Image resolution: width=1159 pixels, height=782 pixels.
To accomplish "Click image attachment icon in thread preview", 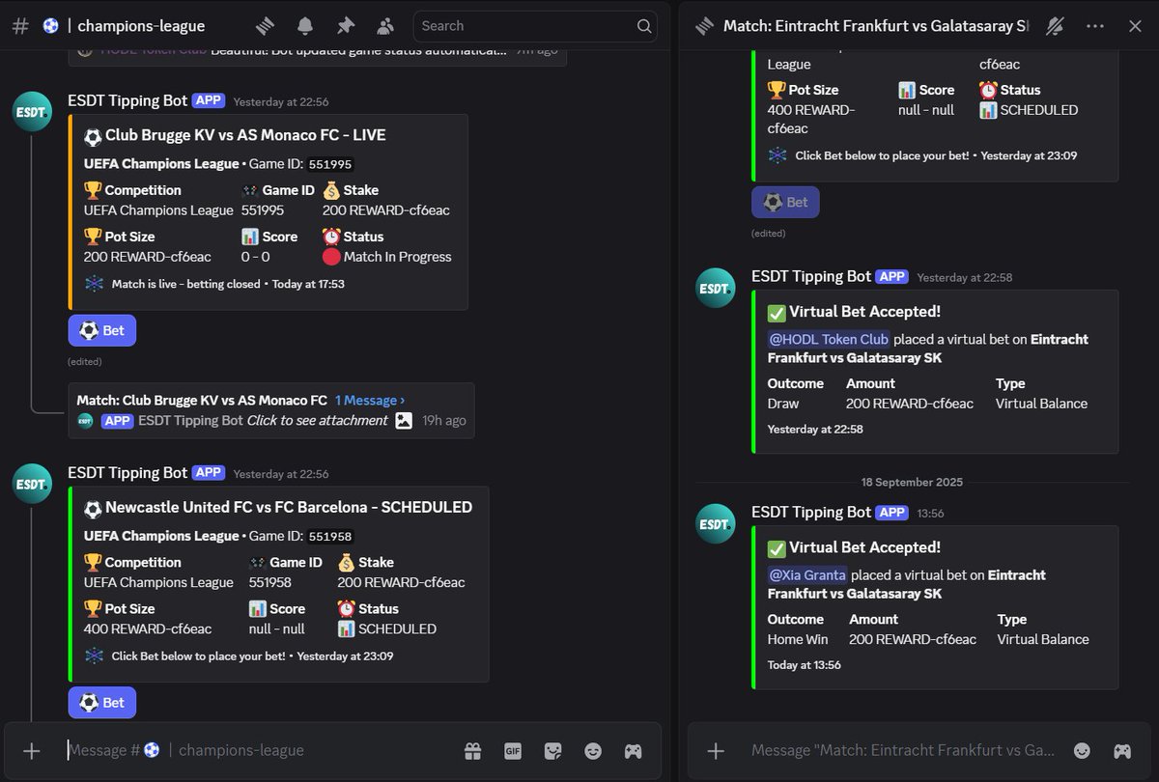I will (404, 420).
